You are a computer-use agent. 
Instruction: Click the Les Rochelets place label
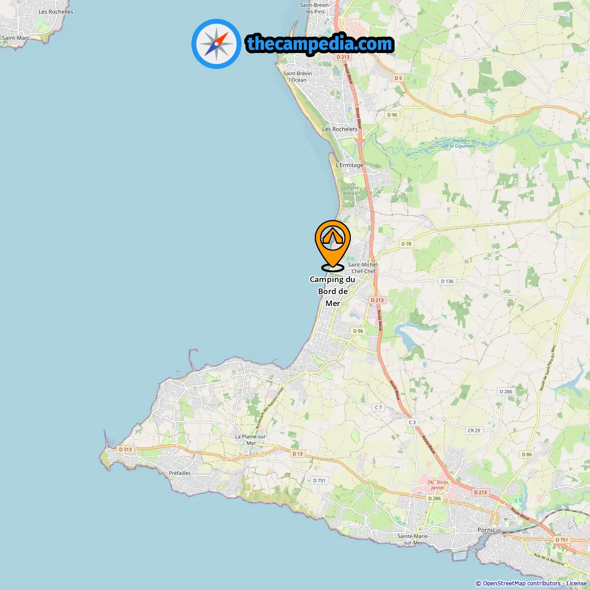point(340,130)
